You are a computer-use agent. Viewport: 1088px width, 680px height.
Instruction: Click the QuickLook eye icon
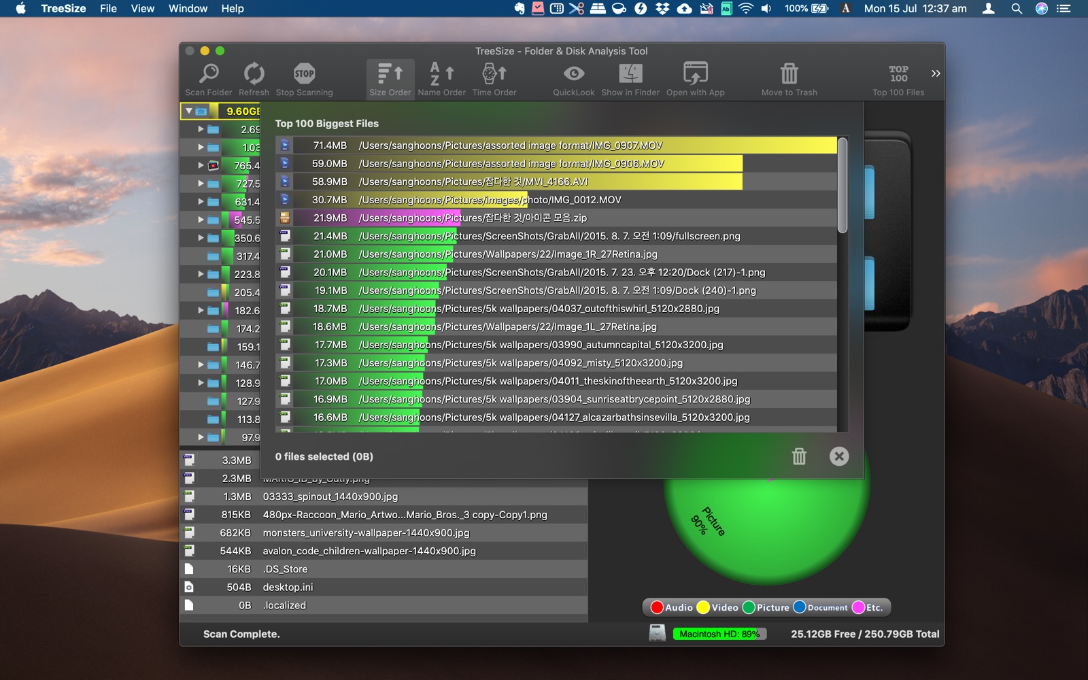coord(573,73)
